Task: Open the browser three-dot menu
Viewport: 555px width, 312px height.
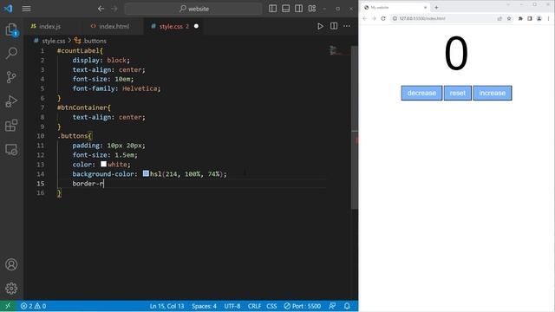Action: click(549, 18)
